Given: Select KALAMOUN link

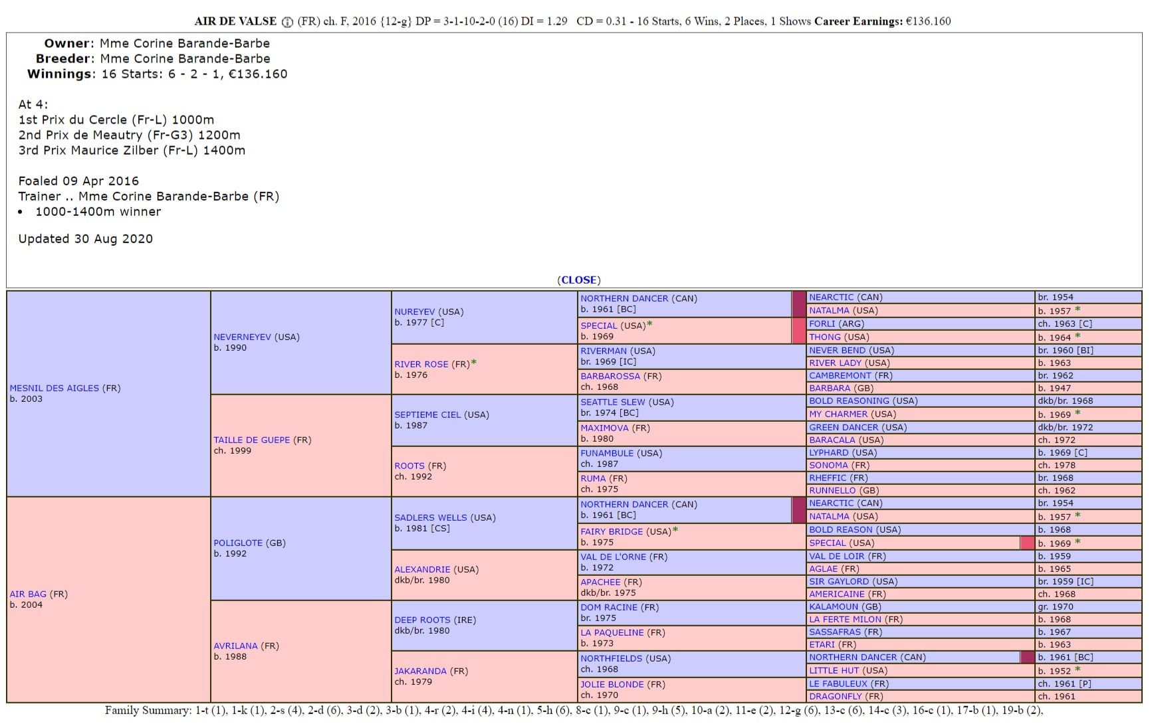Looking at the screenshot, I should 834,606.
